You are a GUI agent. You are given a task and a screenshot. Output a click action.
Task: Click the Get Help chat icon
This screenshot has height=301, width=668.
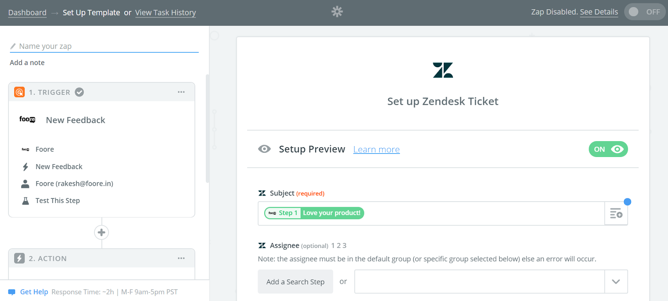[x=12, y=292]
